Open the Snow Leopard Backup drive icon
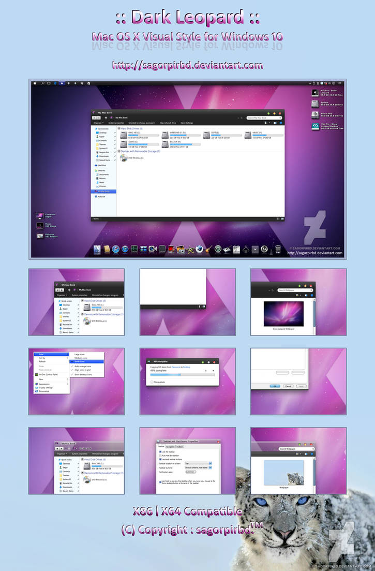The width and height of the screenshot is (375, 571). pyautogui.click(x=327, y=126)
